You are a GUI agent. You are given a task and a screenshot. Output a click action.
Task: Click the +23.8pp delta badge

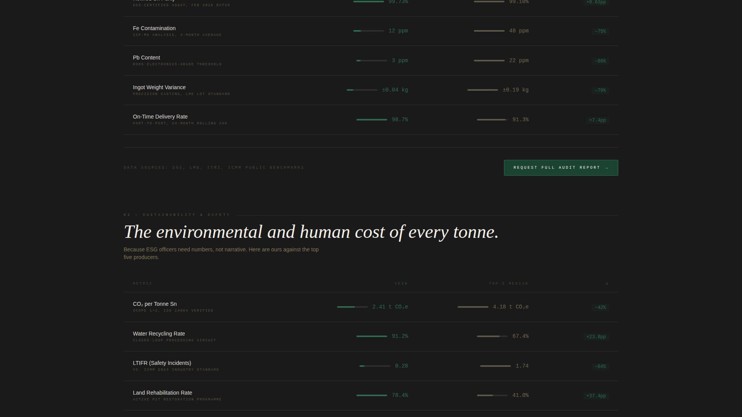pos(596,337)
